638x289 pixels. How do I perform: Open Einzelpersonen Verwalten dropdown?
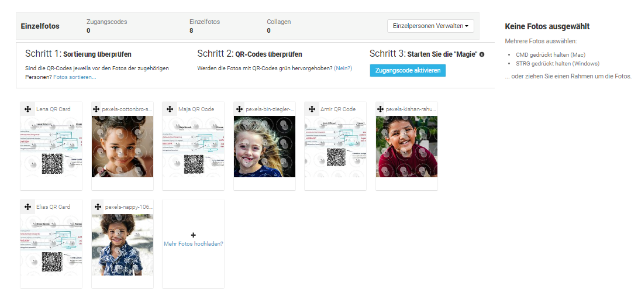(430, 26)
